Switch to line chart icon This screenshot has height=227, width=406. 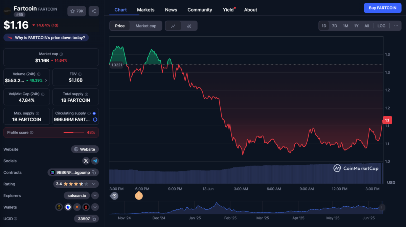[173, 26]
